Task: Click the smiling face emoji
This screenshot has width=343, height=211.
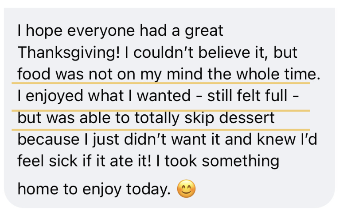Action: 186,189
